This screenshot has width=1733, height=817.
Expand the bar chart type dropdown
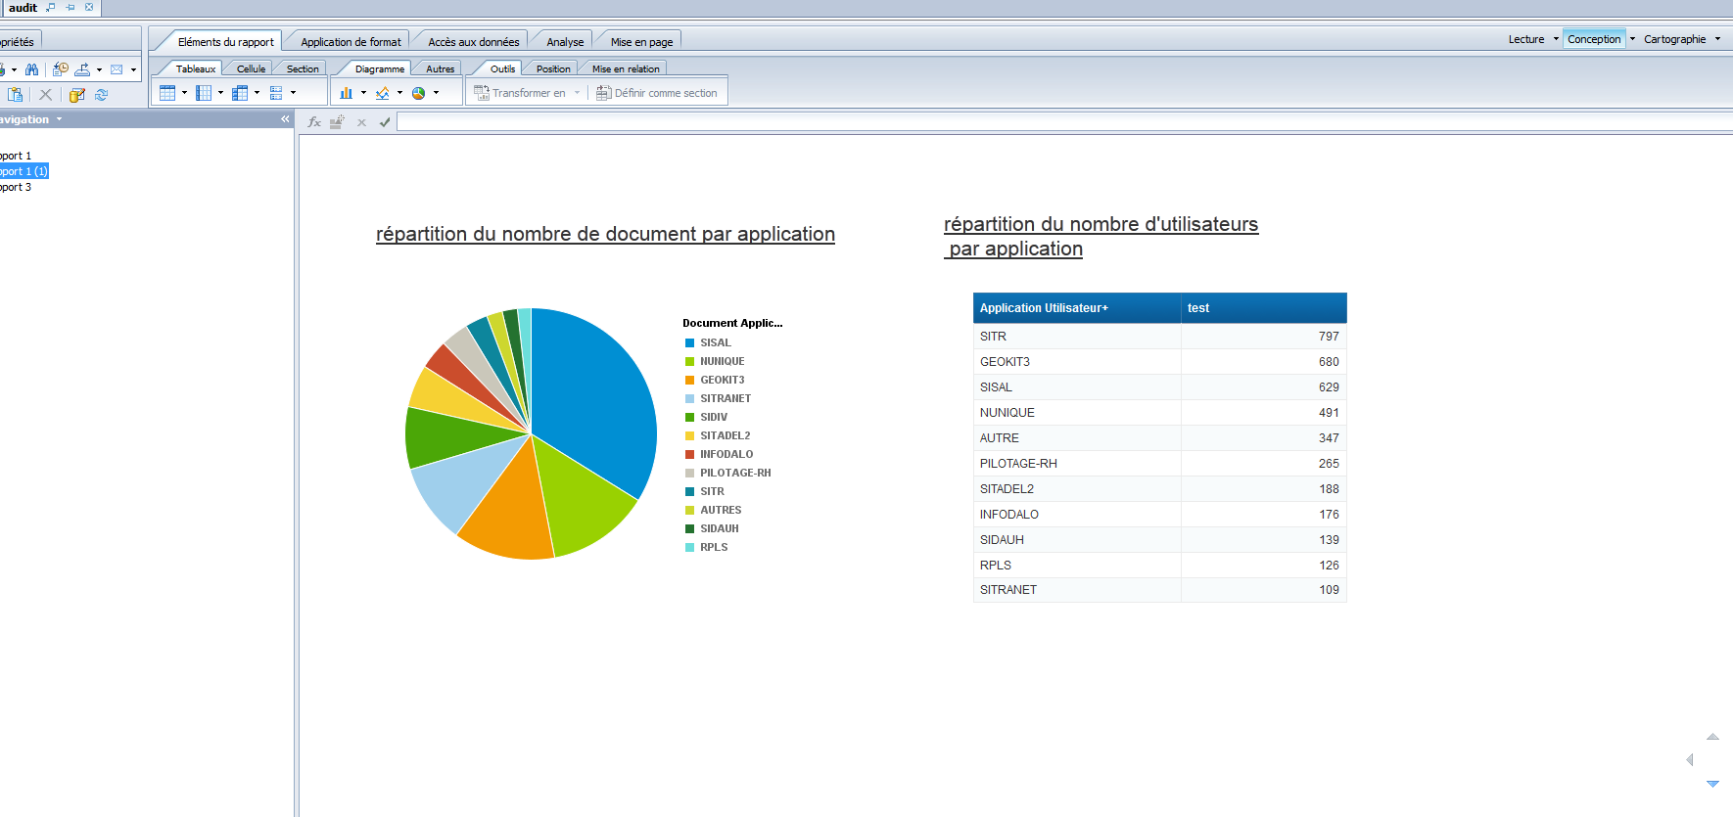[x=363, y=93]
